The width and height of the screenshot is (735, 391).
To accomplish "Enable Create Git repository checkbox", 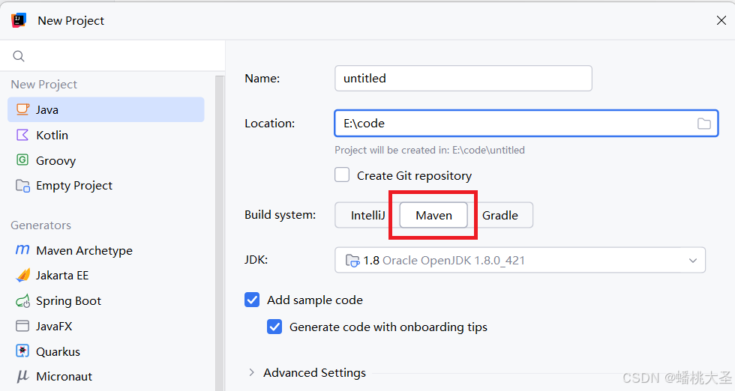I will (x=342, y=175).
